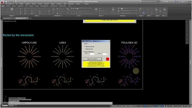The image size is (192, 108).
Task: Select the Selezione manuale radio button
Action: click(x=85, y=46)
